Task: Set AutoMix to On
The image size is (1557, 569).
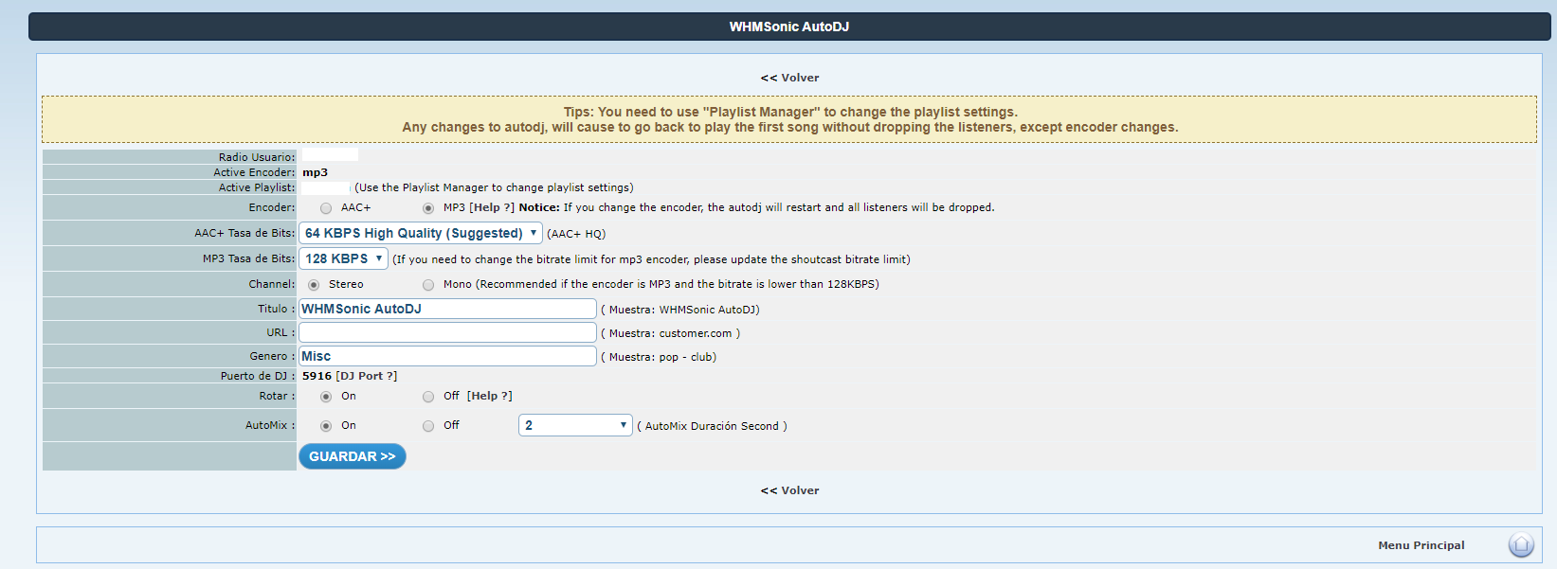Action: click(x=326, y=426)
